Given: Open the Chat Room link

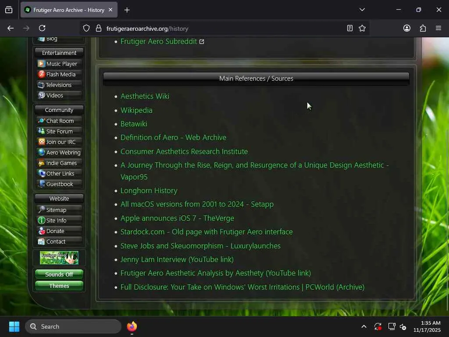Looking at the screenshot, I should (59, 121).
